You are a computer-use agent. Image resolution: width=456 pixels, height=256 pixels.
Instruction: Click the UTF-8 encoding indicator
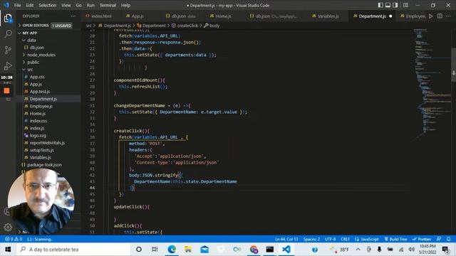(330, 239)
